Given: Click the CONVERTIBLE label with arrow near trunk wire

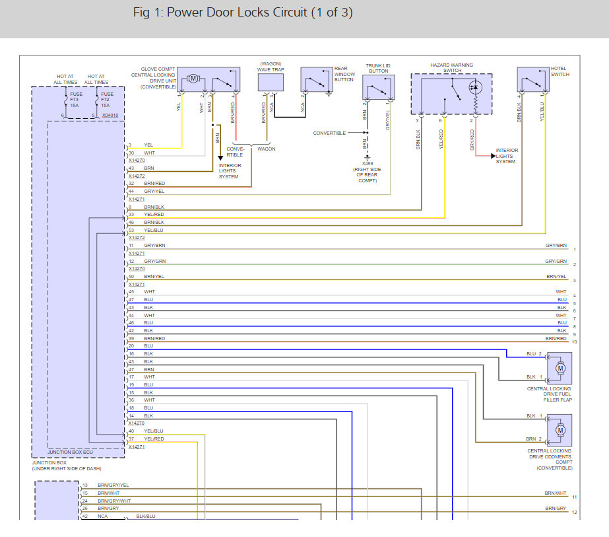Looking at the screenshot, I should click(x=329, y=133).
